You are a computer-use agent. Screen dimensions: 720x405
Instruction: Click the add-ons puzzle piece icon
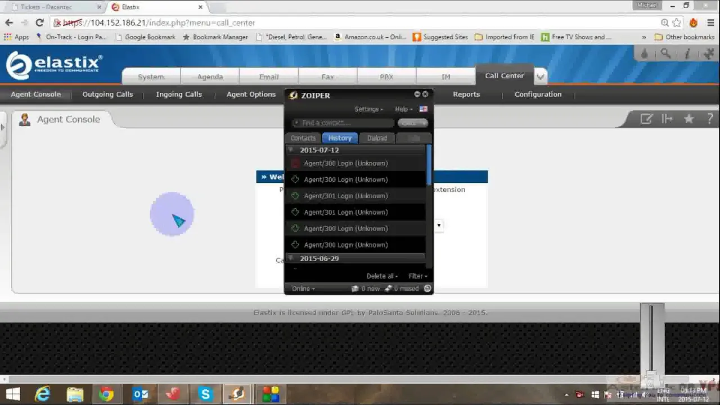(x=708, y=53)
